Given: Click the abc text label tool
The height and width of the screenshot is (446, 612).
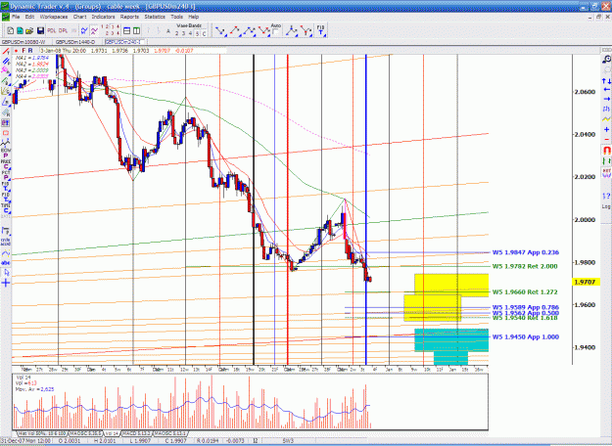Looking at the screenshot, I should click(6, 262).
